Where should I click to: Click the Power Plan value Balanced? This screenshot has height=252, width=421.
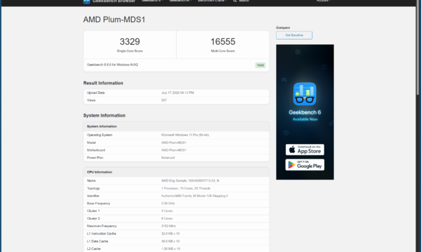tap(168, 157)
